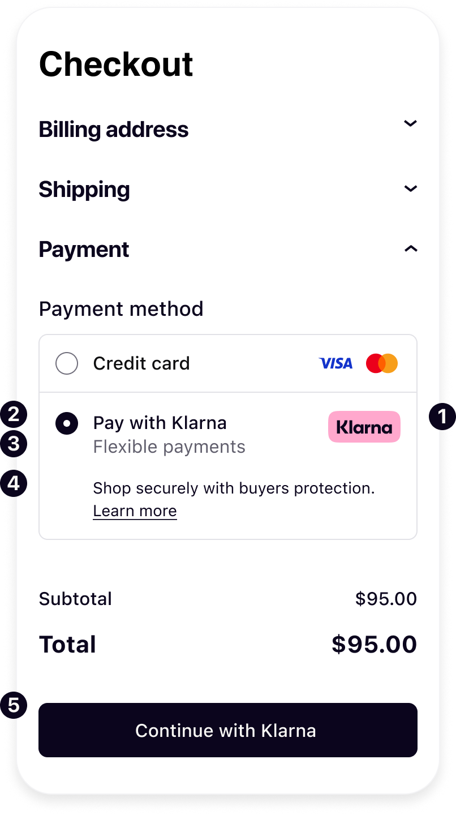Open the Shipping heading
The height and width of the screenshot is (815, 456).
click(84, 190)
